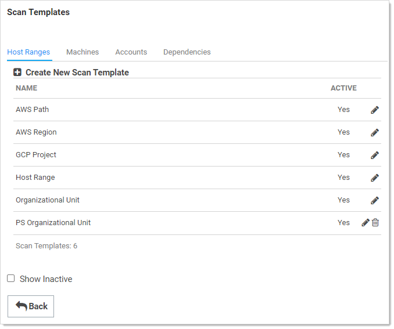This screenshot has height=329, width=394.
Task: Edit the GCP Project scan template
Action: [375, 155]
